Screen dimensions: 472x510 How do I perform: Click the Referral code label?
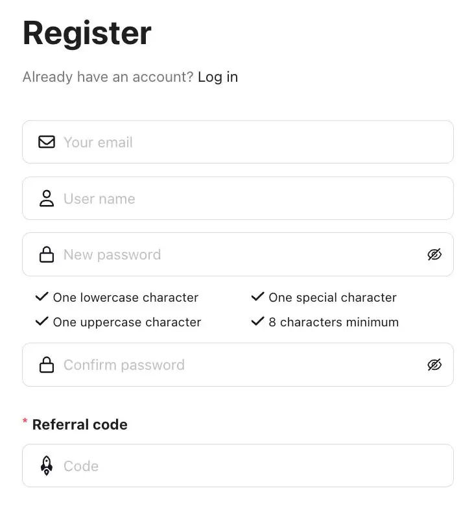pyautogui.click(x=80, y=424)
